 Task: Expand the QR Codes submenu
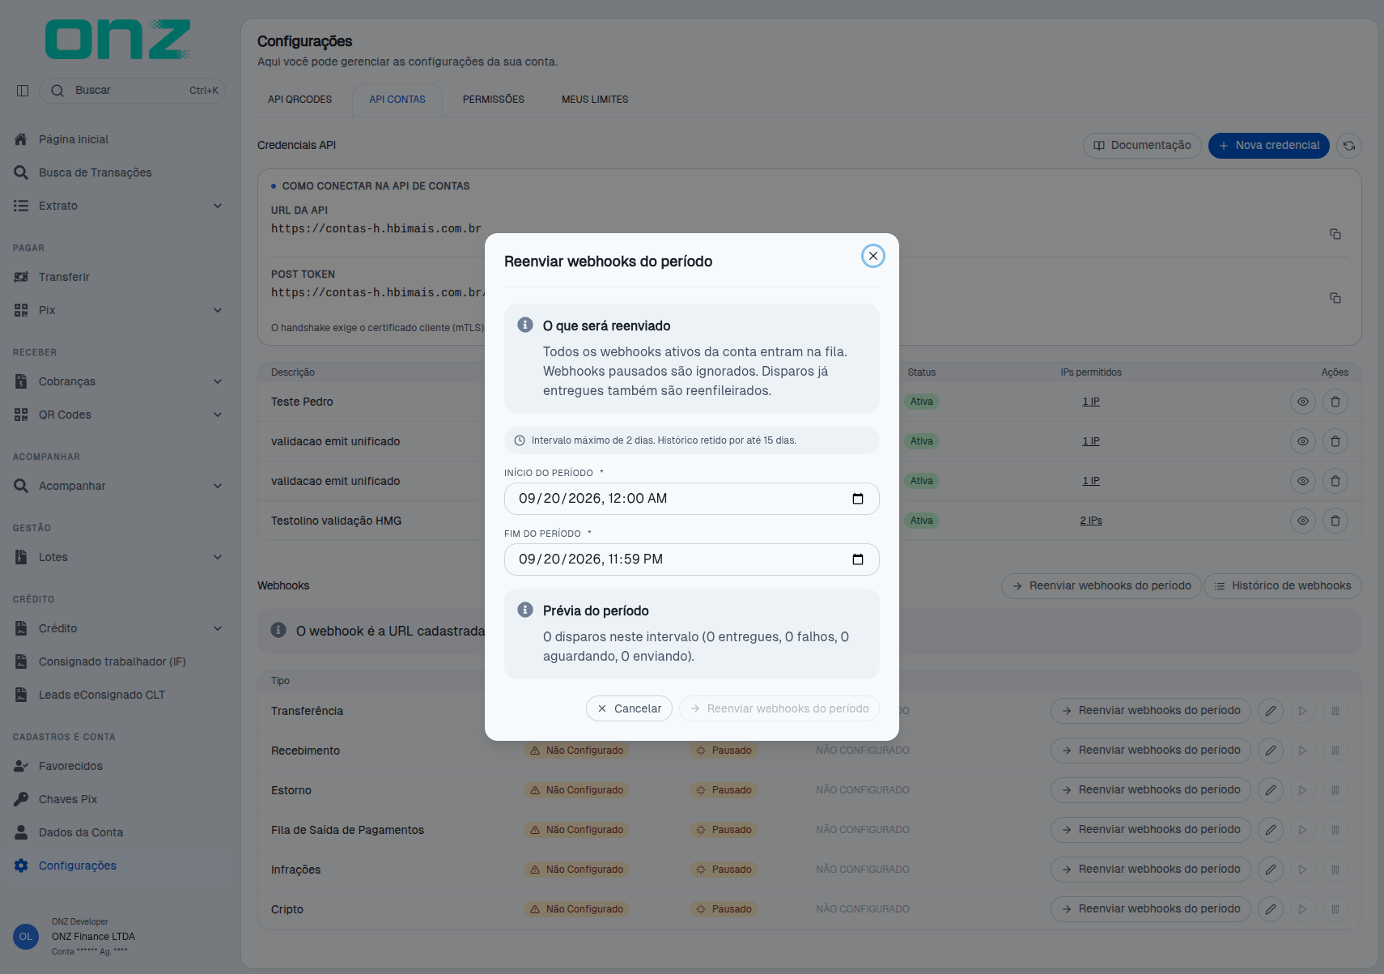118,415
